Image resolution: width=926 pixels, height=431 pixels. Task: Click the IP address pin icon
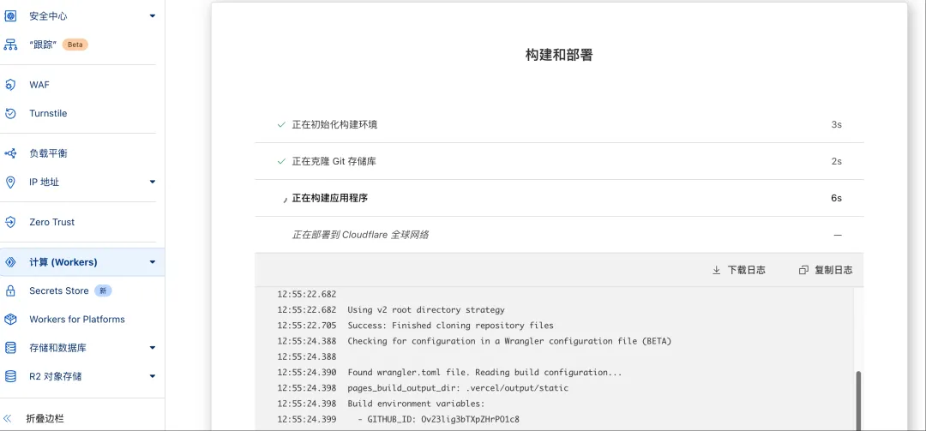[10, 182]
